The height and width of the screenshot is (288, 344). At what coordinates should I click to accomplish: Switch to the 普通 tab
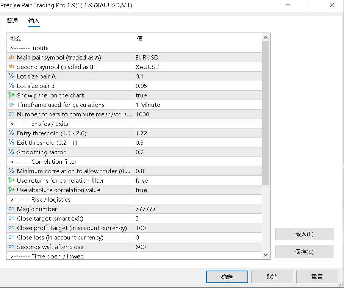pyautogui.click(x=12, y=21)
